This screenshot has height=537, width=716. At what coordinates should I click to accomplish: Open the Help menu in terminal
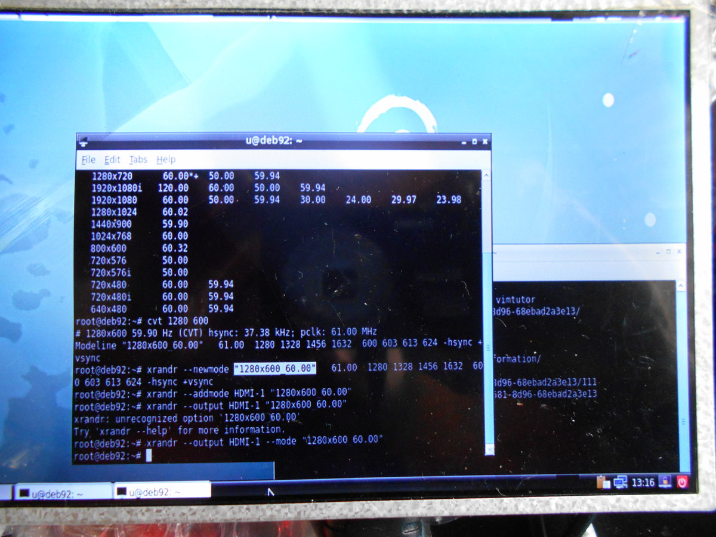coord(166,160)
